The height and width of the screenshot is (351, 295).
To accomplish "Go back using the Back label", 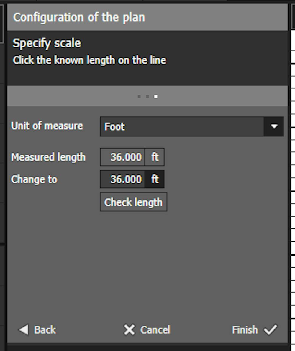I will pos(45,330).
